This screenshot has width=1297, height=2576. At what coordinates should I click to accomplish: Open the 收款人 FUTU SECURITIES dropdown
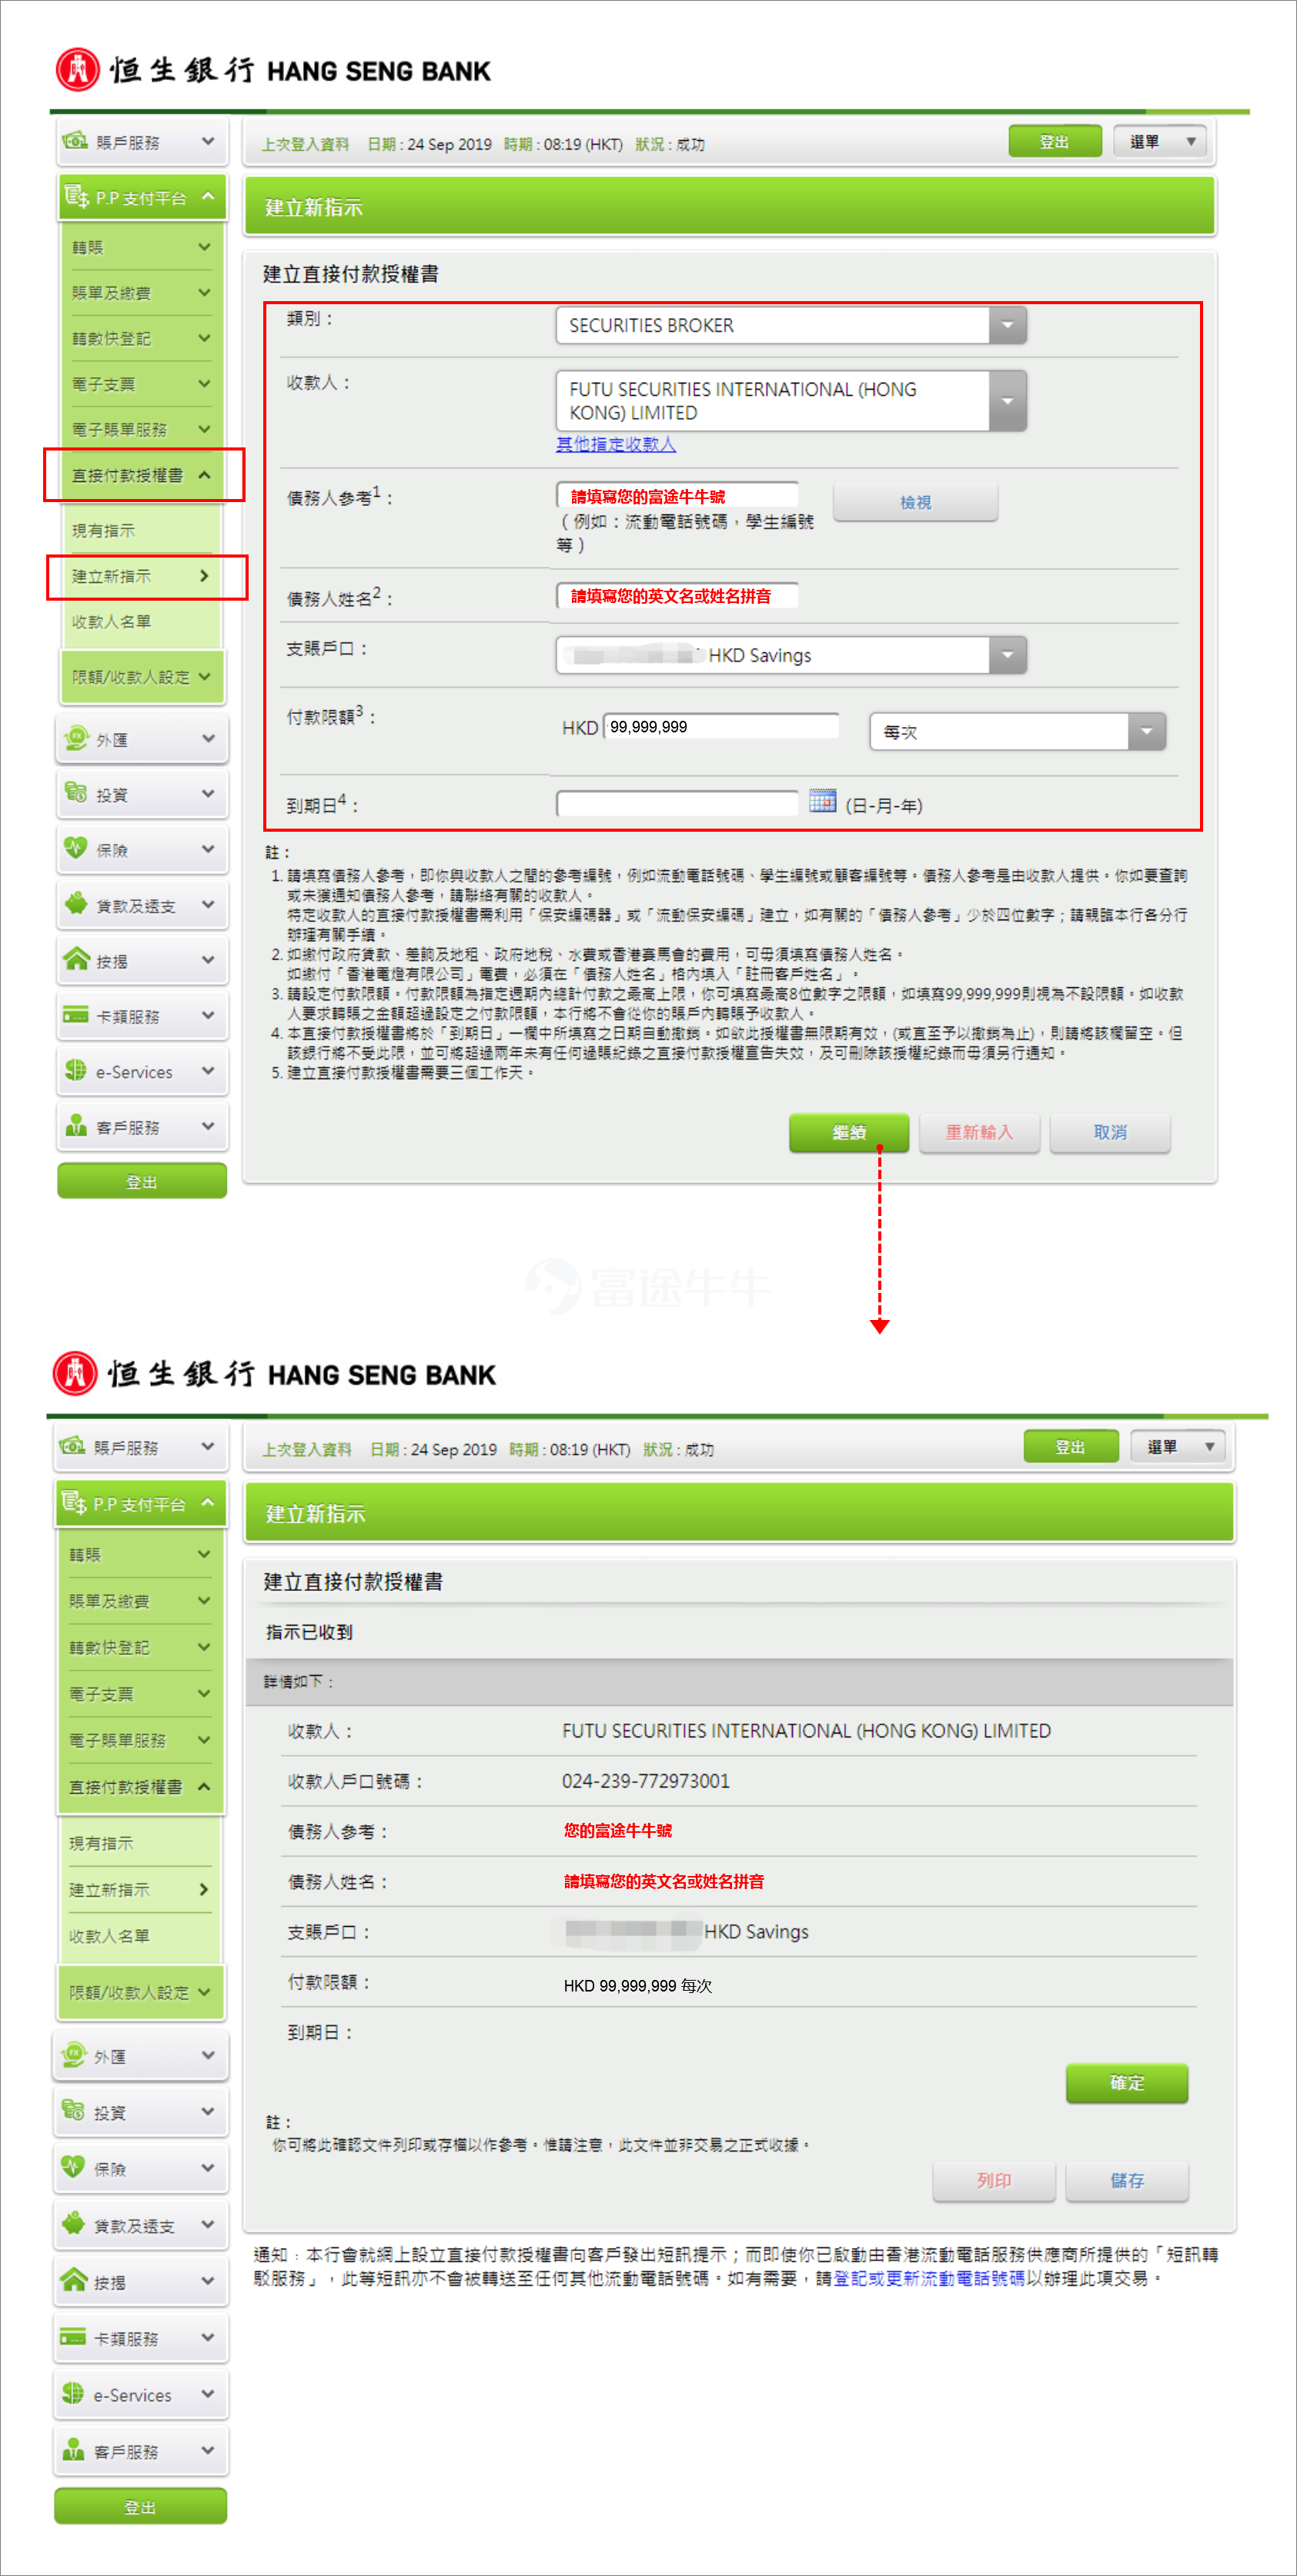[791, 400]
